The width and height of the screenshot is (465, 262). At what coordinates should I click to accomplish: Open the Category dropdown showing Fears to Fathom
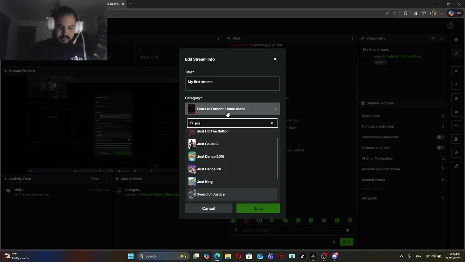click(232, 109)
